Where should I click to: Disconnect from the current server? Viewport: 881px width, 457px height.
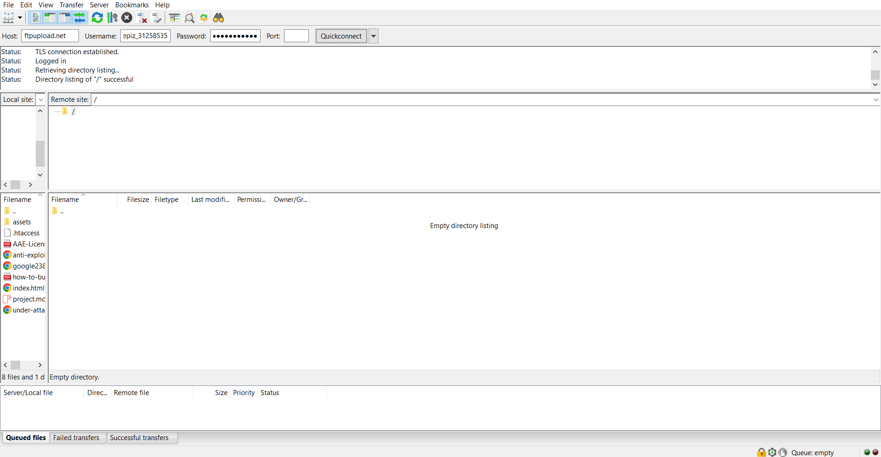(x=142, y=18)
